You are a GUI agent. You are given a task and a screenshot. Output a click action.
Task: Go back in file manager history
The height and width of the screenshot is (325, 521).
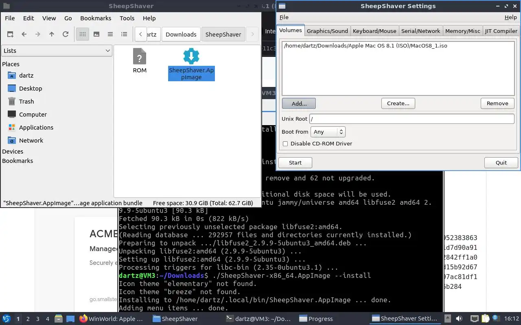pyautogui.click(x=24, y=35)
